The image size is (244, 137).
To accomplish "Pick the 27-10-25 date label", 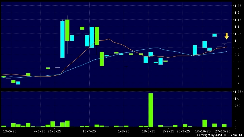I will 224,131.
